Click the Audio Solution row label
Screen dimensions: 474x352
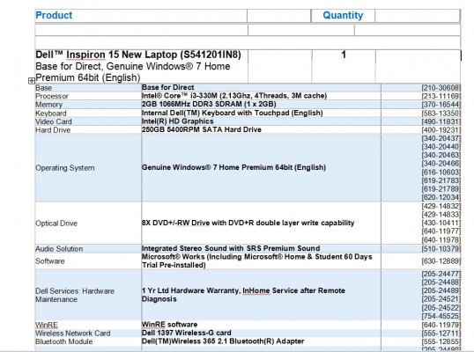point(59,249)
